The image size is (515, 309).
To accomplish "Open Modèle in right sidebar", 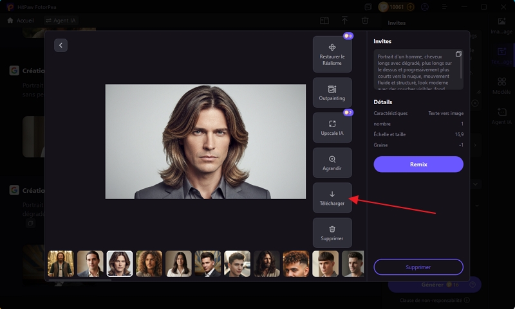I will pos(501,86).
